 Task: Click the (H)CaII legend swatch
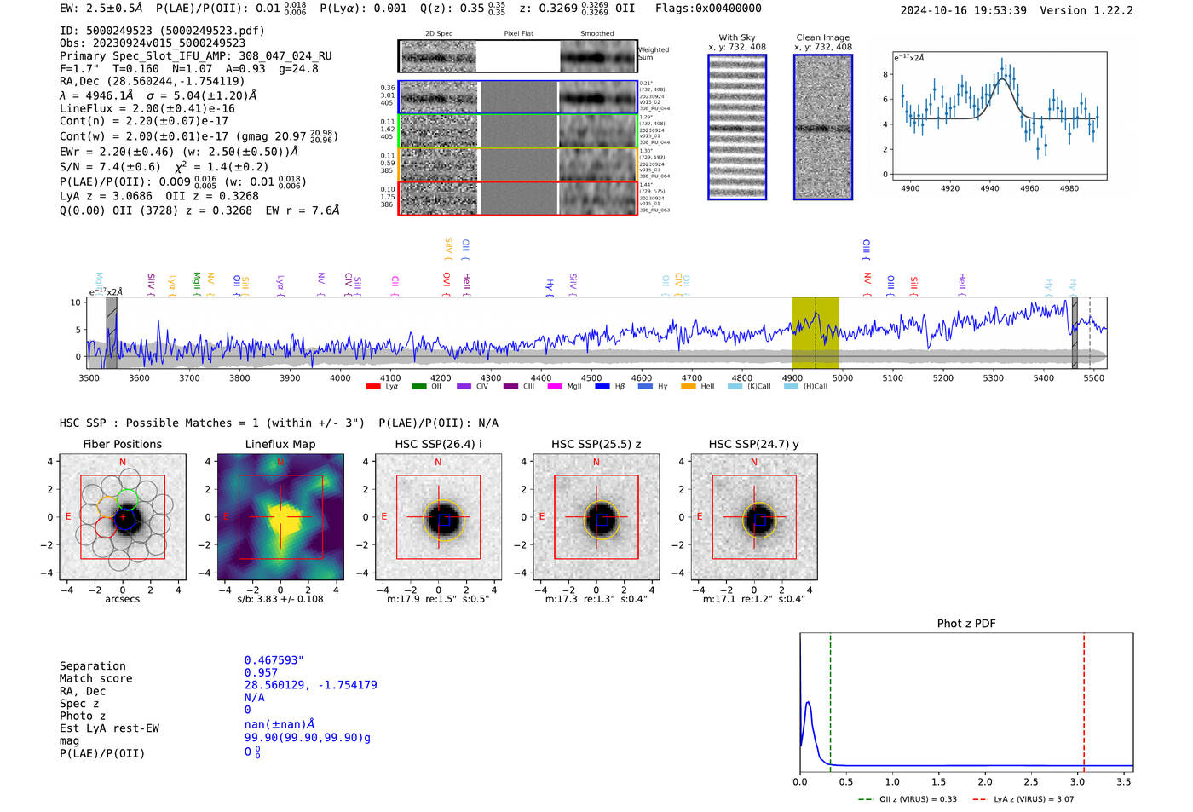coord(791,387)
